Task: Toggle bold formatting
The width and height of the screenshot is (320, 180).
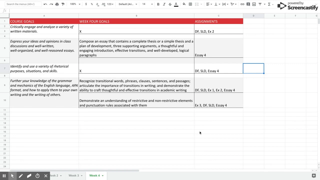Action: coord(158,4)
